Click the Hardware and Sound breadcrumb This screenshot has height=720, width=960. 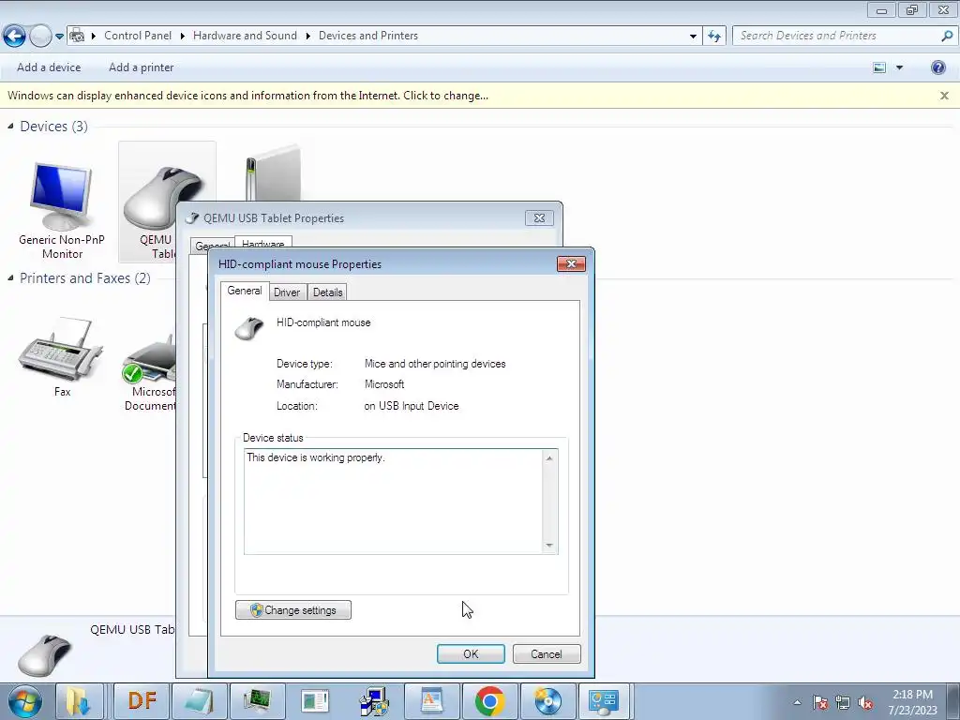click(245, 36)
